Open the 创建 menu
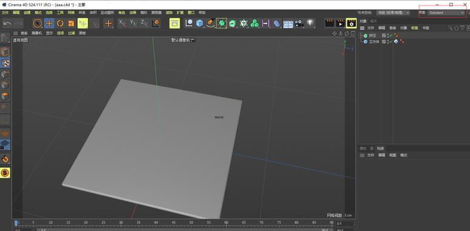The image size is (470, 231). click(27, 13)
